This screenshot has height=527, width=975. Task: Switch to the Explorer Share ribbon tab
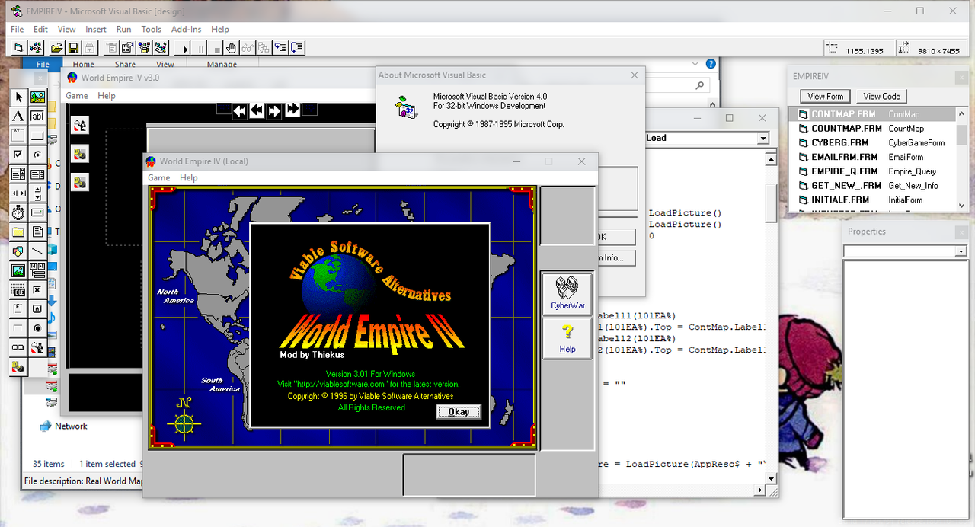[125, 65]
